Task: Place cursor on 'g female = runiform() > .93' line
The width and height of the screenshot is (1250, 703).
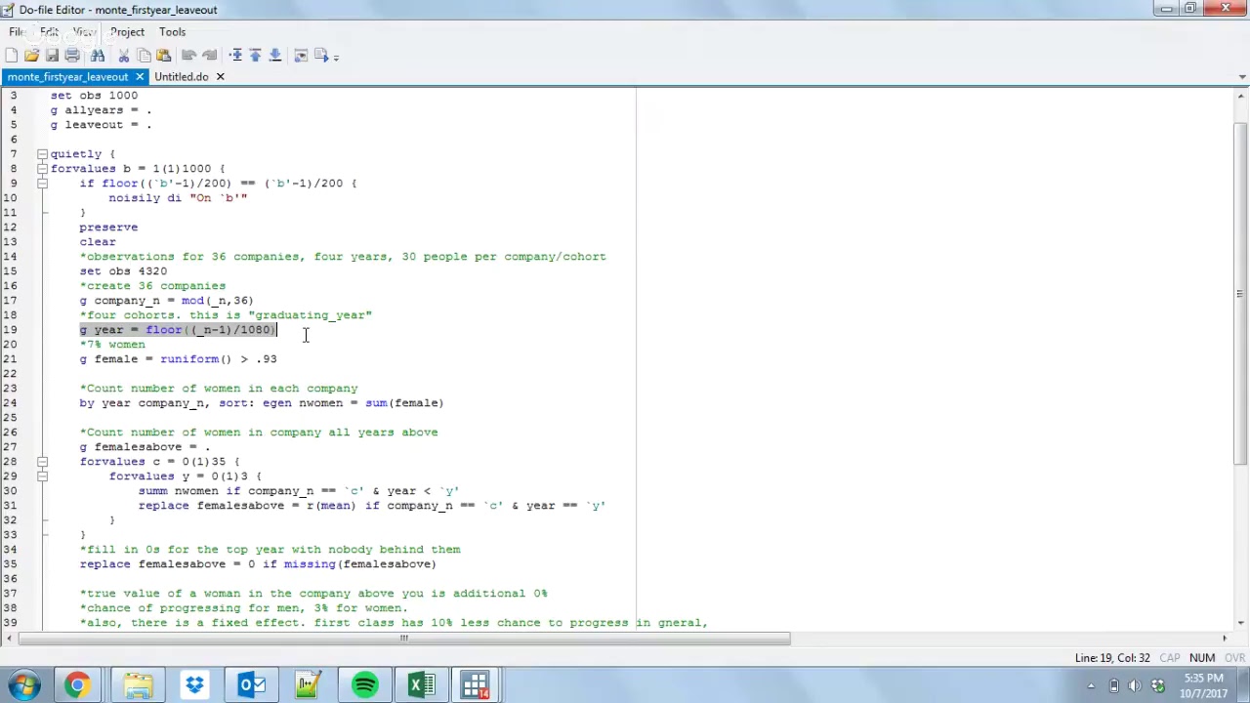Action: click(178, 358)
